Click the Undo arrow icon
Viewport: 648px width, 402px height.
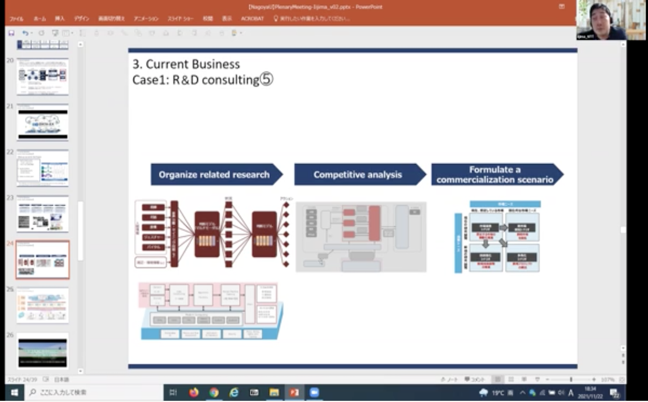(25, 33)
